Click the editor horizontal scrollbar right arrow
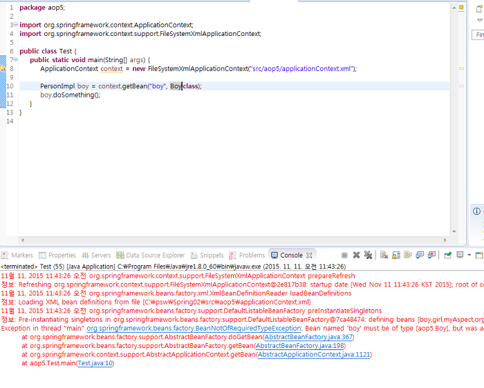 point(445,240)
